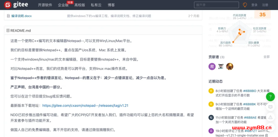Open the v1.21 releases download link
This screenshot has height=137, width=278.
[85, 105]
